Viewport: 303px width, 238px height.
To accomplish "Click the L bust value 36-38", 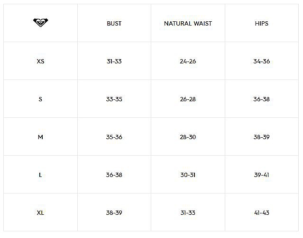I will pyautogui.click(x=114, y=175).
